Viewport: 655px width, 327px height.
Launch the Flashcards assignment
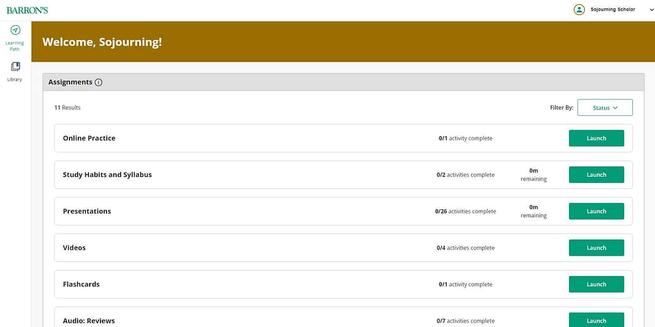pos(596,285)
